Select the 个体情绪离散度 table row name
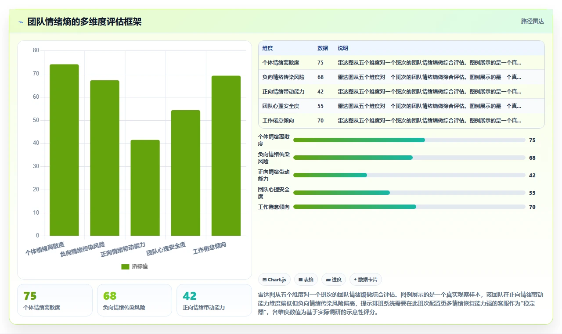 tap(281, 63)
